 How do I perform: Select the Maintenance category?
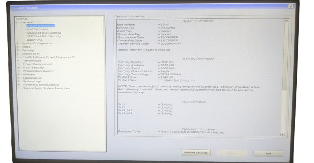point(32,78)
